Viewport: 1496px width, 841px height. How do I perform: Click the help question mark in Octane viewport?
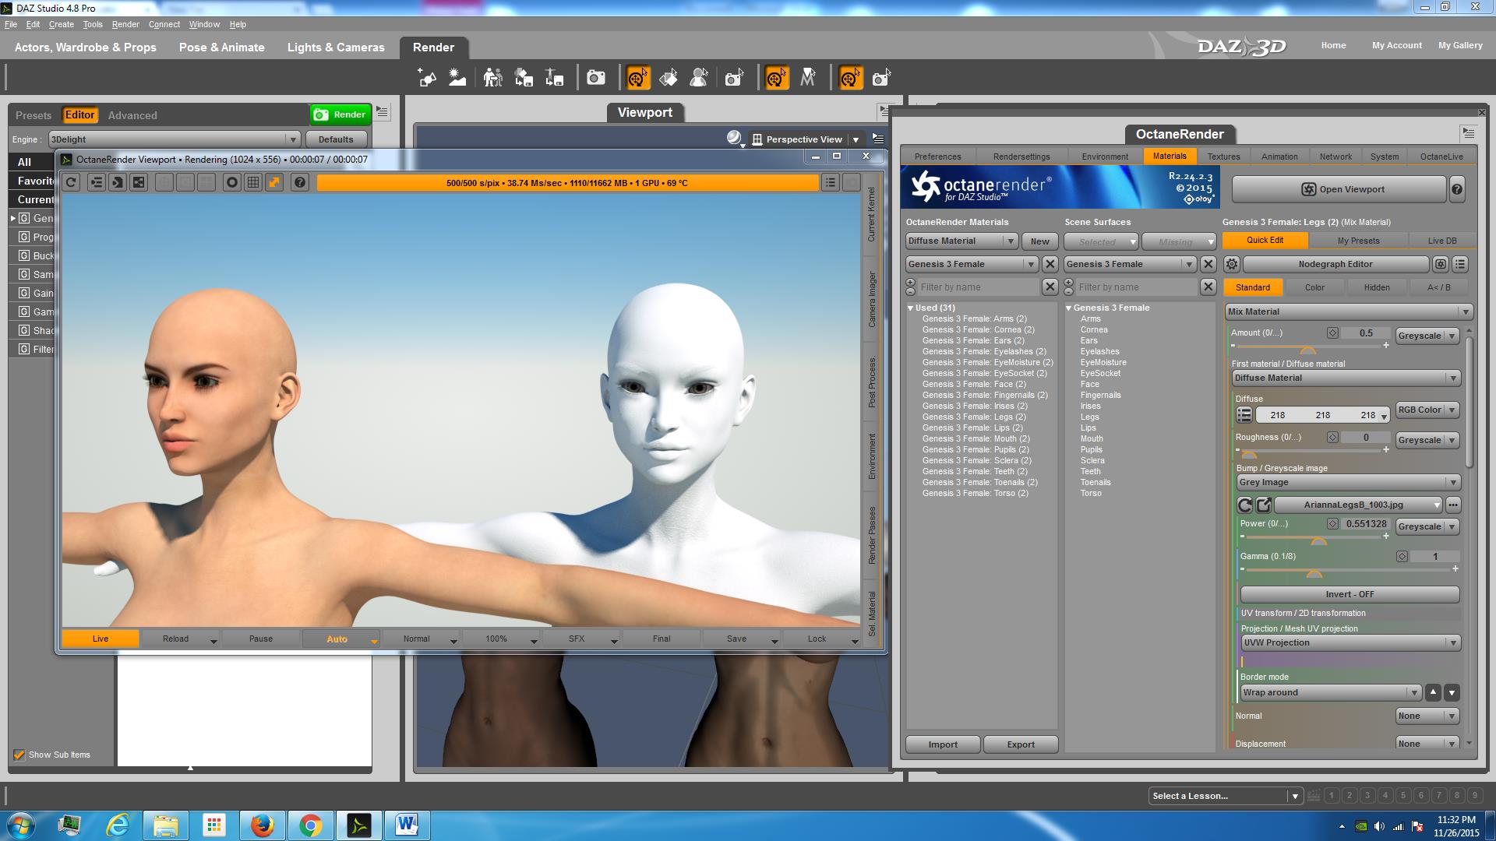[x=300, y=182]
